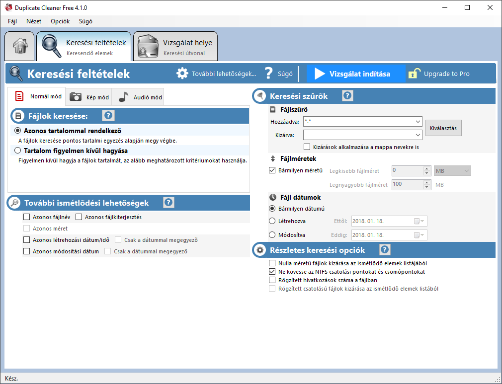Increase Legnagyobb fájlméret using the up stepper
502x384 pixels.
[425, 182]
